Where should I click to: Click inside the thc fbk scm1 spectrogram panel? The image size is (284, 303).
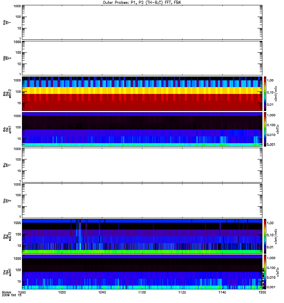tap(142, 272)
